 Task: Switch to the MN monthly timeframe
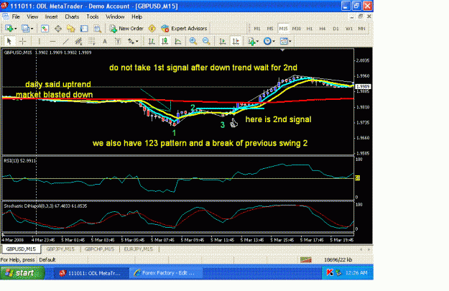point(361,29)
